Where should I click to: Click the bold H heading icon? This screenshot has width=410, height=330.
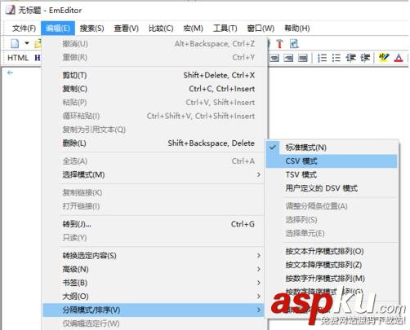point(38,58)
